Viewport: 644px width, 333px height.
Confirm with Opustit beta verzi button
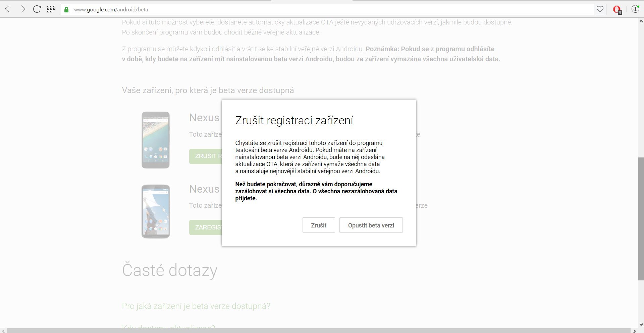click(371, 225)
